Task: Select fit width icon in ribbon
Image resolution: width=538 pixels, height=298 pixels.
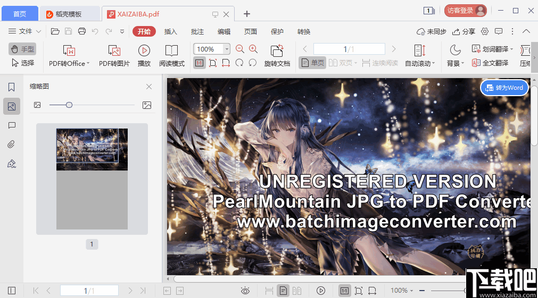Action: pyautogui.click(x=226, y=63)
